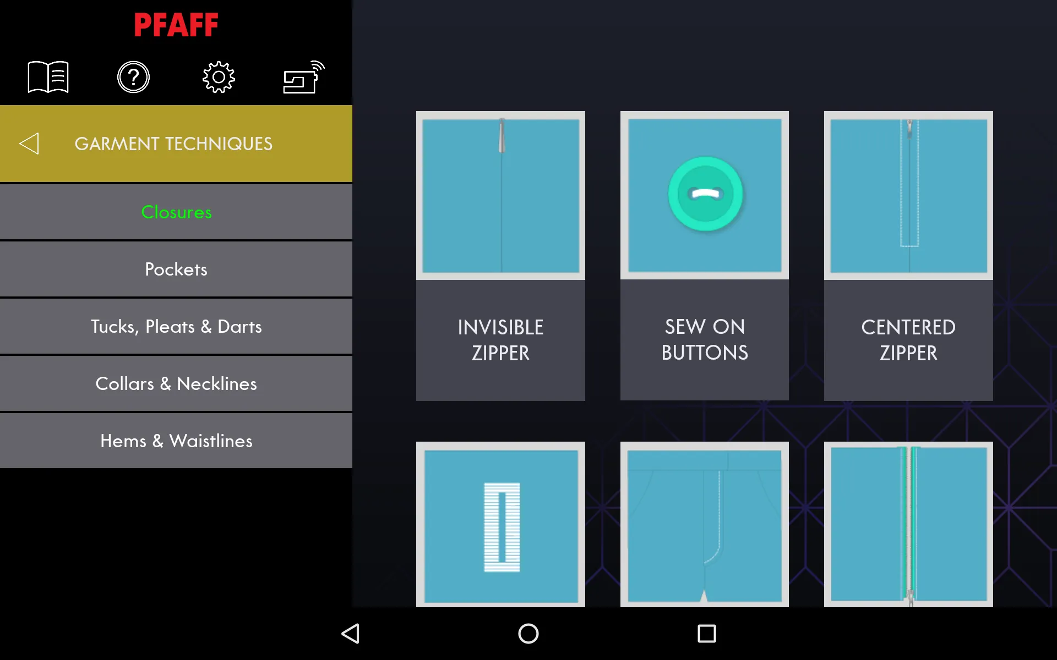Toggle PFAFF app logo header
Screen dimensions: 1057x660
[176, 24]
